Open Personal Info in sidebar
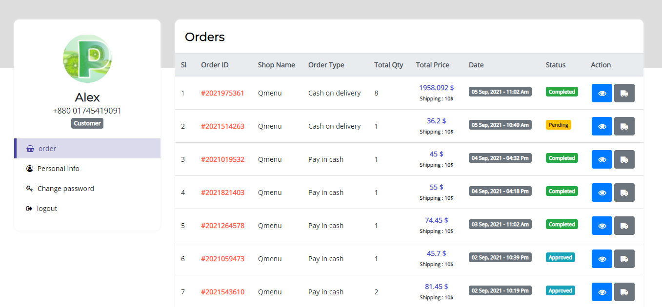Image resolution: width=662 pixels, height=307 pixels. 58,169
